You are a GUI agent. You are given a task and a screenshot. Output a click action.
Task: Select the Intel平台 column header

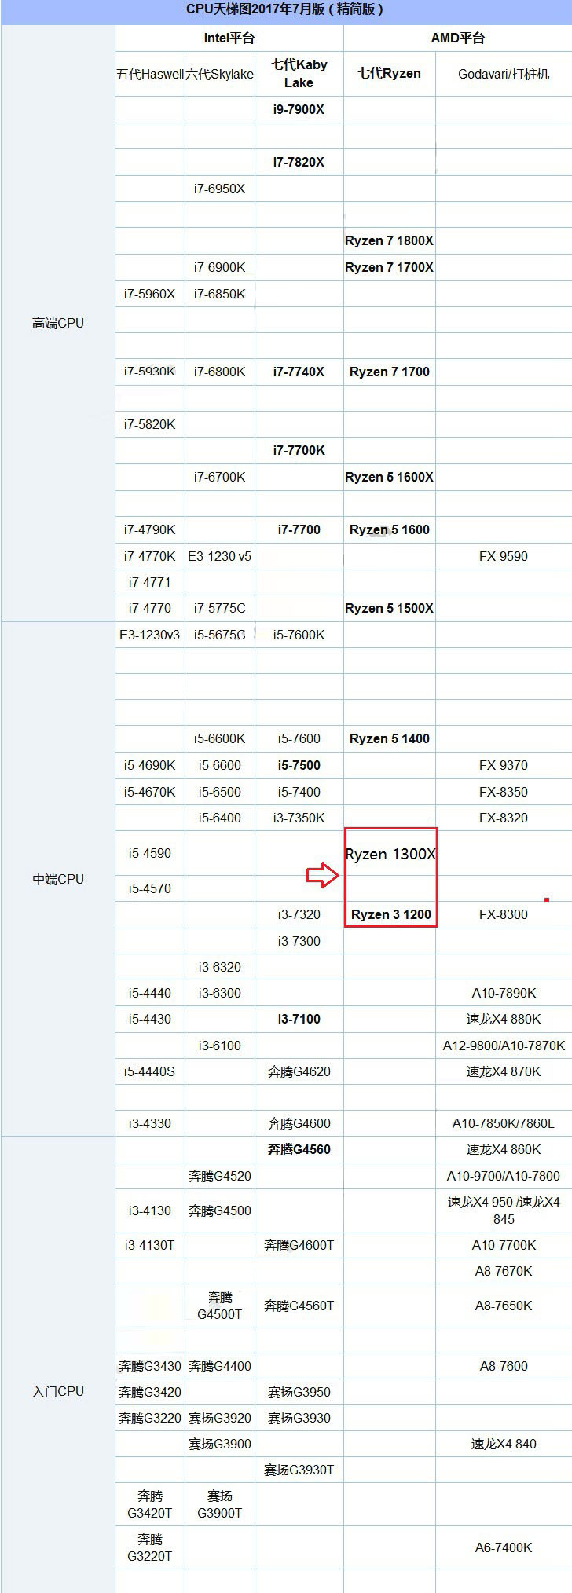pyautogui.click(x=229, y=38)
